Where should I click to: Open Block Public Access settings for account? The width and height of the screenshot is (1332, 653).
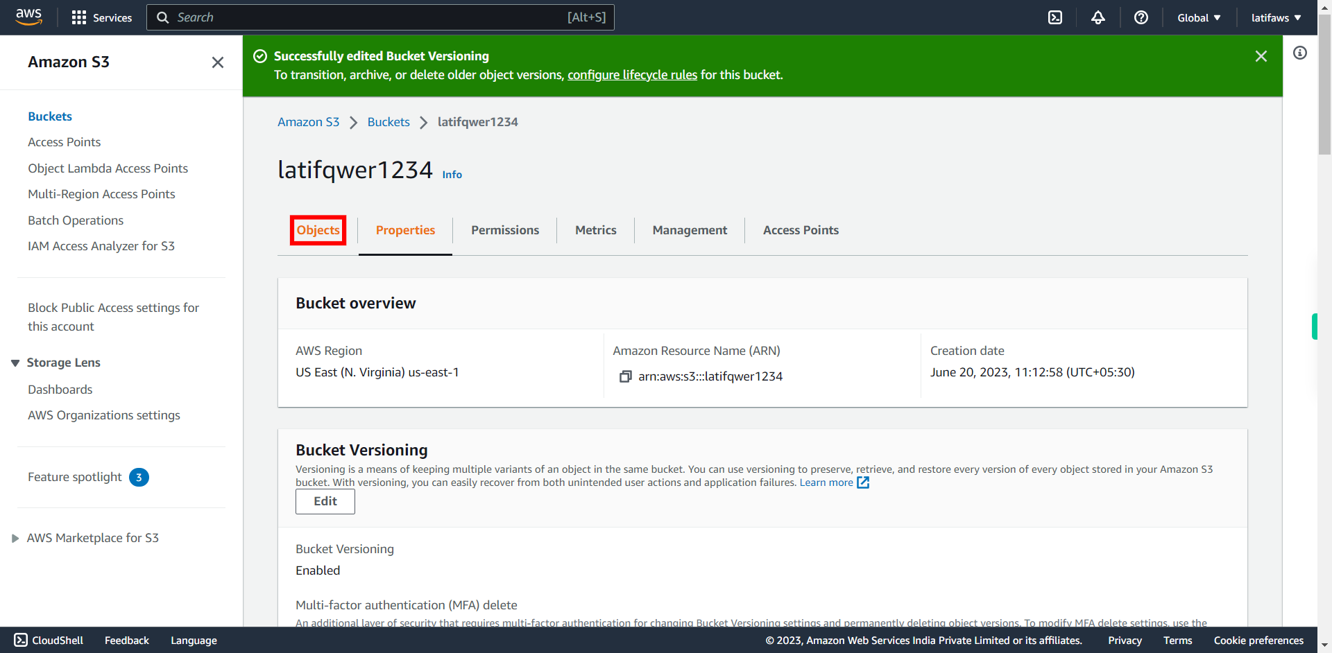114,317
